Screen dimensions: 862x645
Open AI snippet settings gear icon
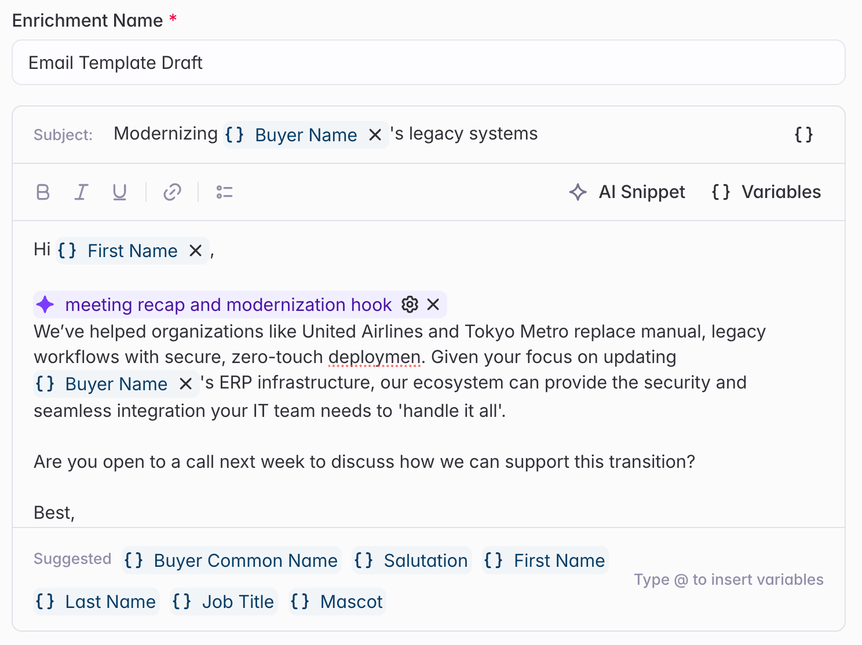[x=410, y=305]
